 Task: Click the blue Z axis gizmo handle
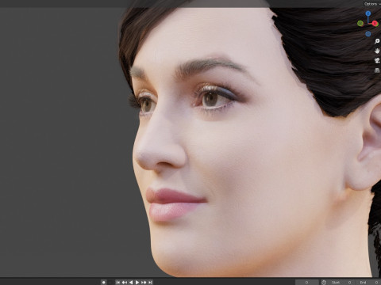[368, 13]
